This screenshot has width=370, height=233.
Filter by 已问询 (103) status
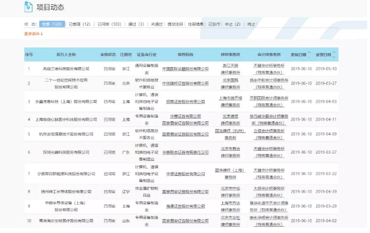tap(110, 25)
